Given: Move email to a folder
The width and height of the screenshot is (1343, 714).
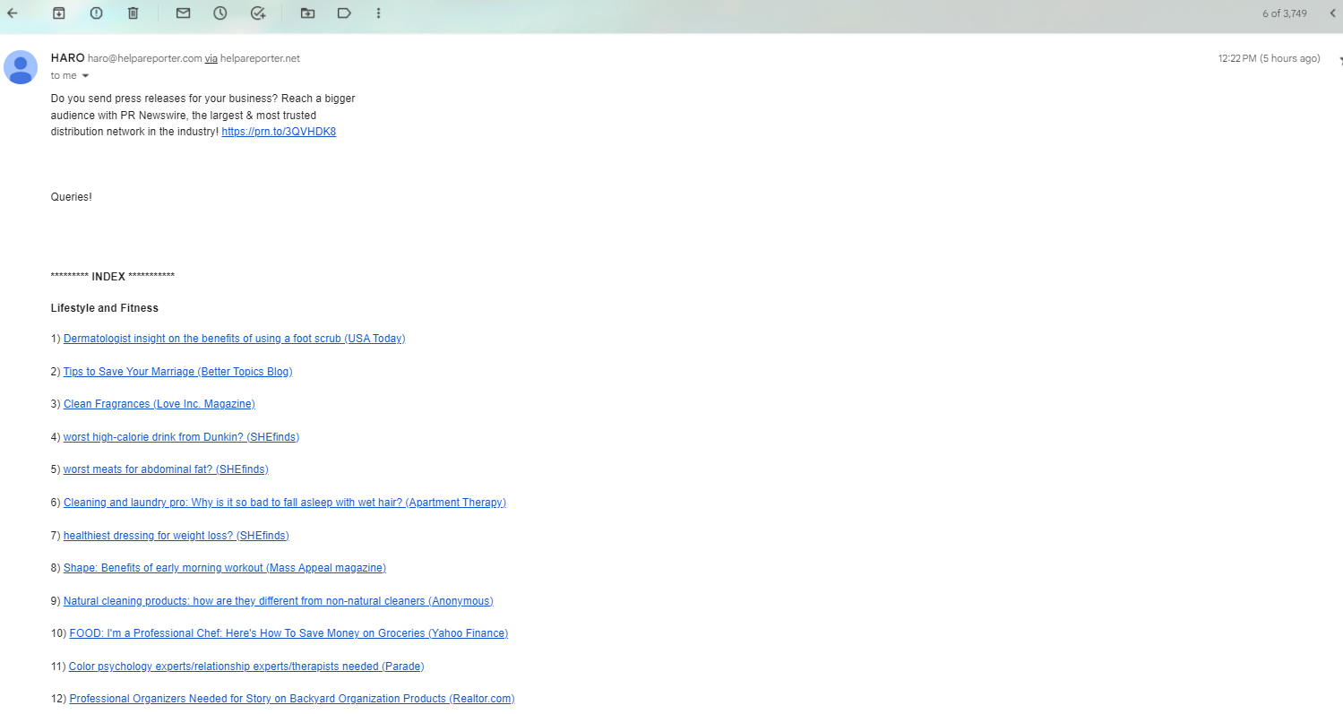Looking at the screenshot, I should [x=307, y=13].
